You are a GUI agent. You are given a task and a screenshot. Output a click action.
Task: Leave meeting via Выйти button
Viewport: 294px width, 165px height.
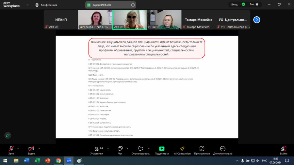click(284, 150)
